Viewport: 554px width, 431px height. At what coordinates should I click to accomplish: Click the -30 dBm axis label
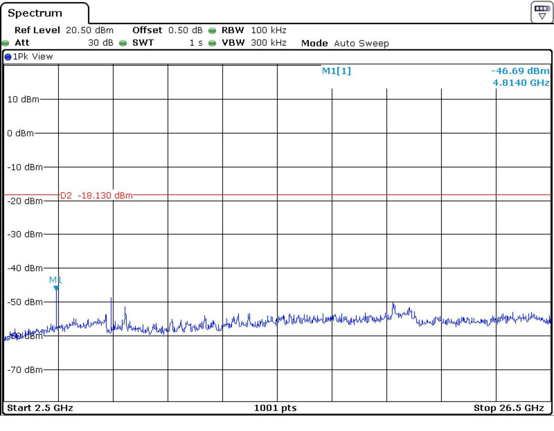pos(25,234)
